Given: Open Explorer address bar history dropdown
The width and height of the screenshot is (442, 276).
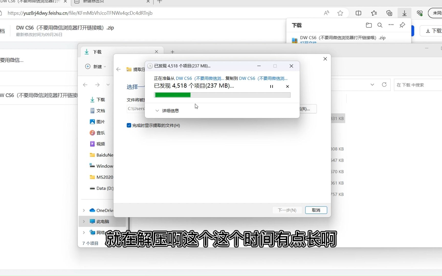Looking at the screenshot, I should point(372,85).
